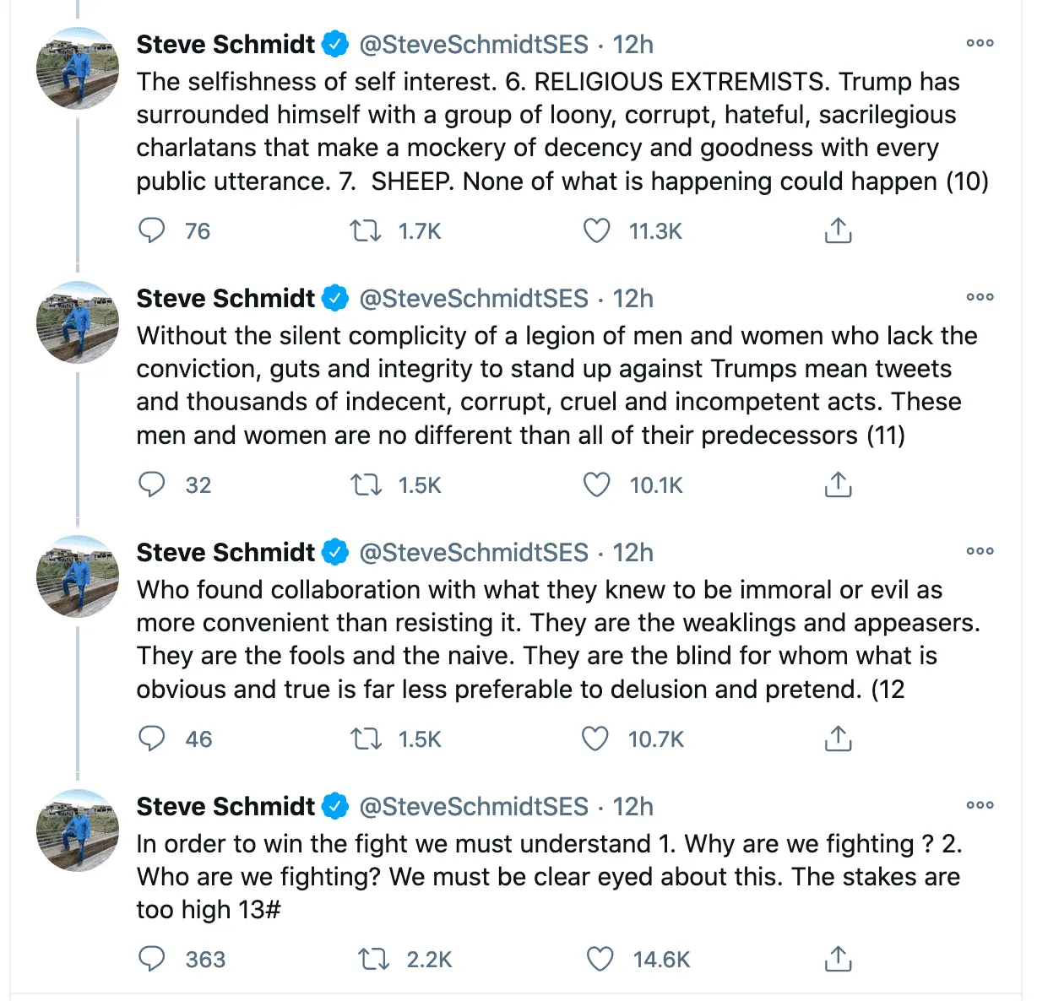
Task: Retweet the tweet with 1.7K retweets
Action: pos(366,230)
